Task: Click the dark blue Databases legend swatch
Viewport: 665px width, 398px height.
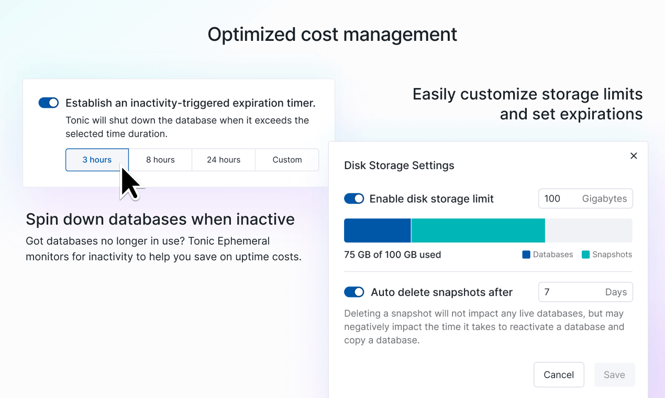Action: click(x=526, y=255)
